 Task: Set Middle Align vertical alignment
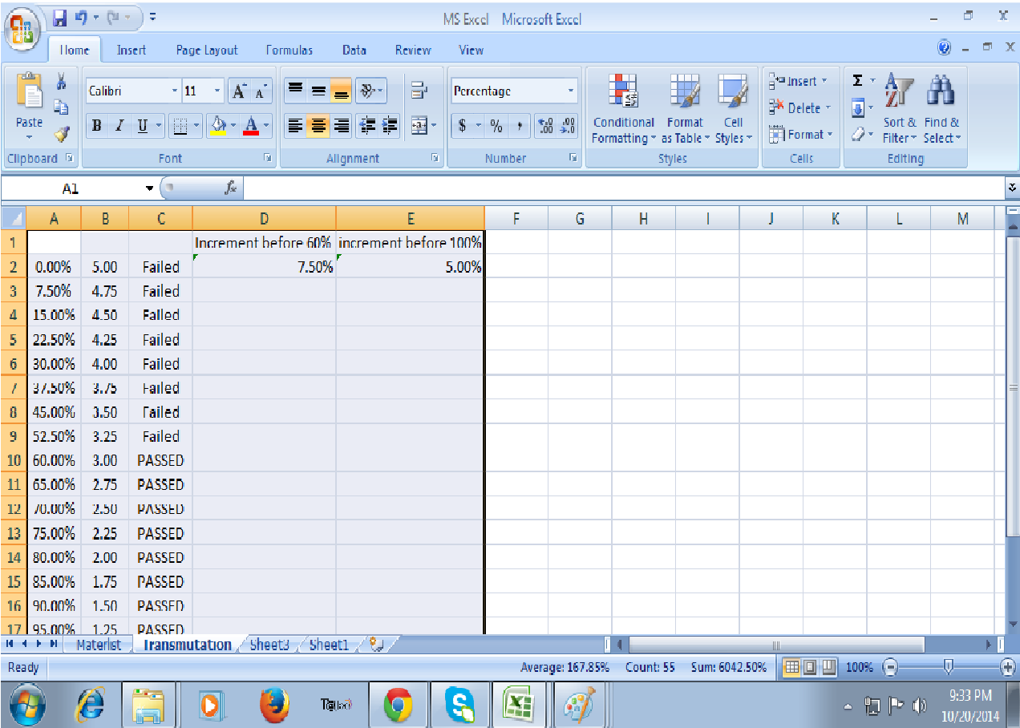[x=318, y=90]
